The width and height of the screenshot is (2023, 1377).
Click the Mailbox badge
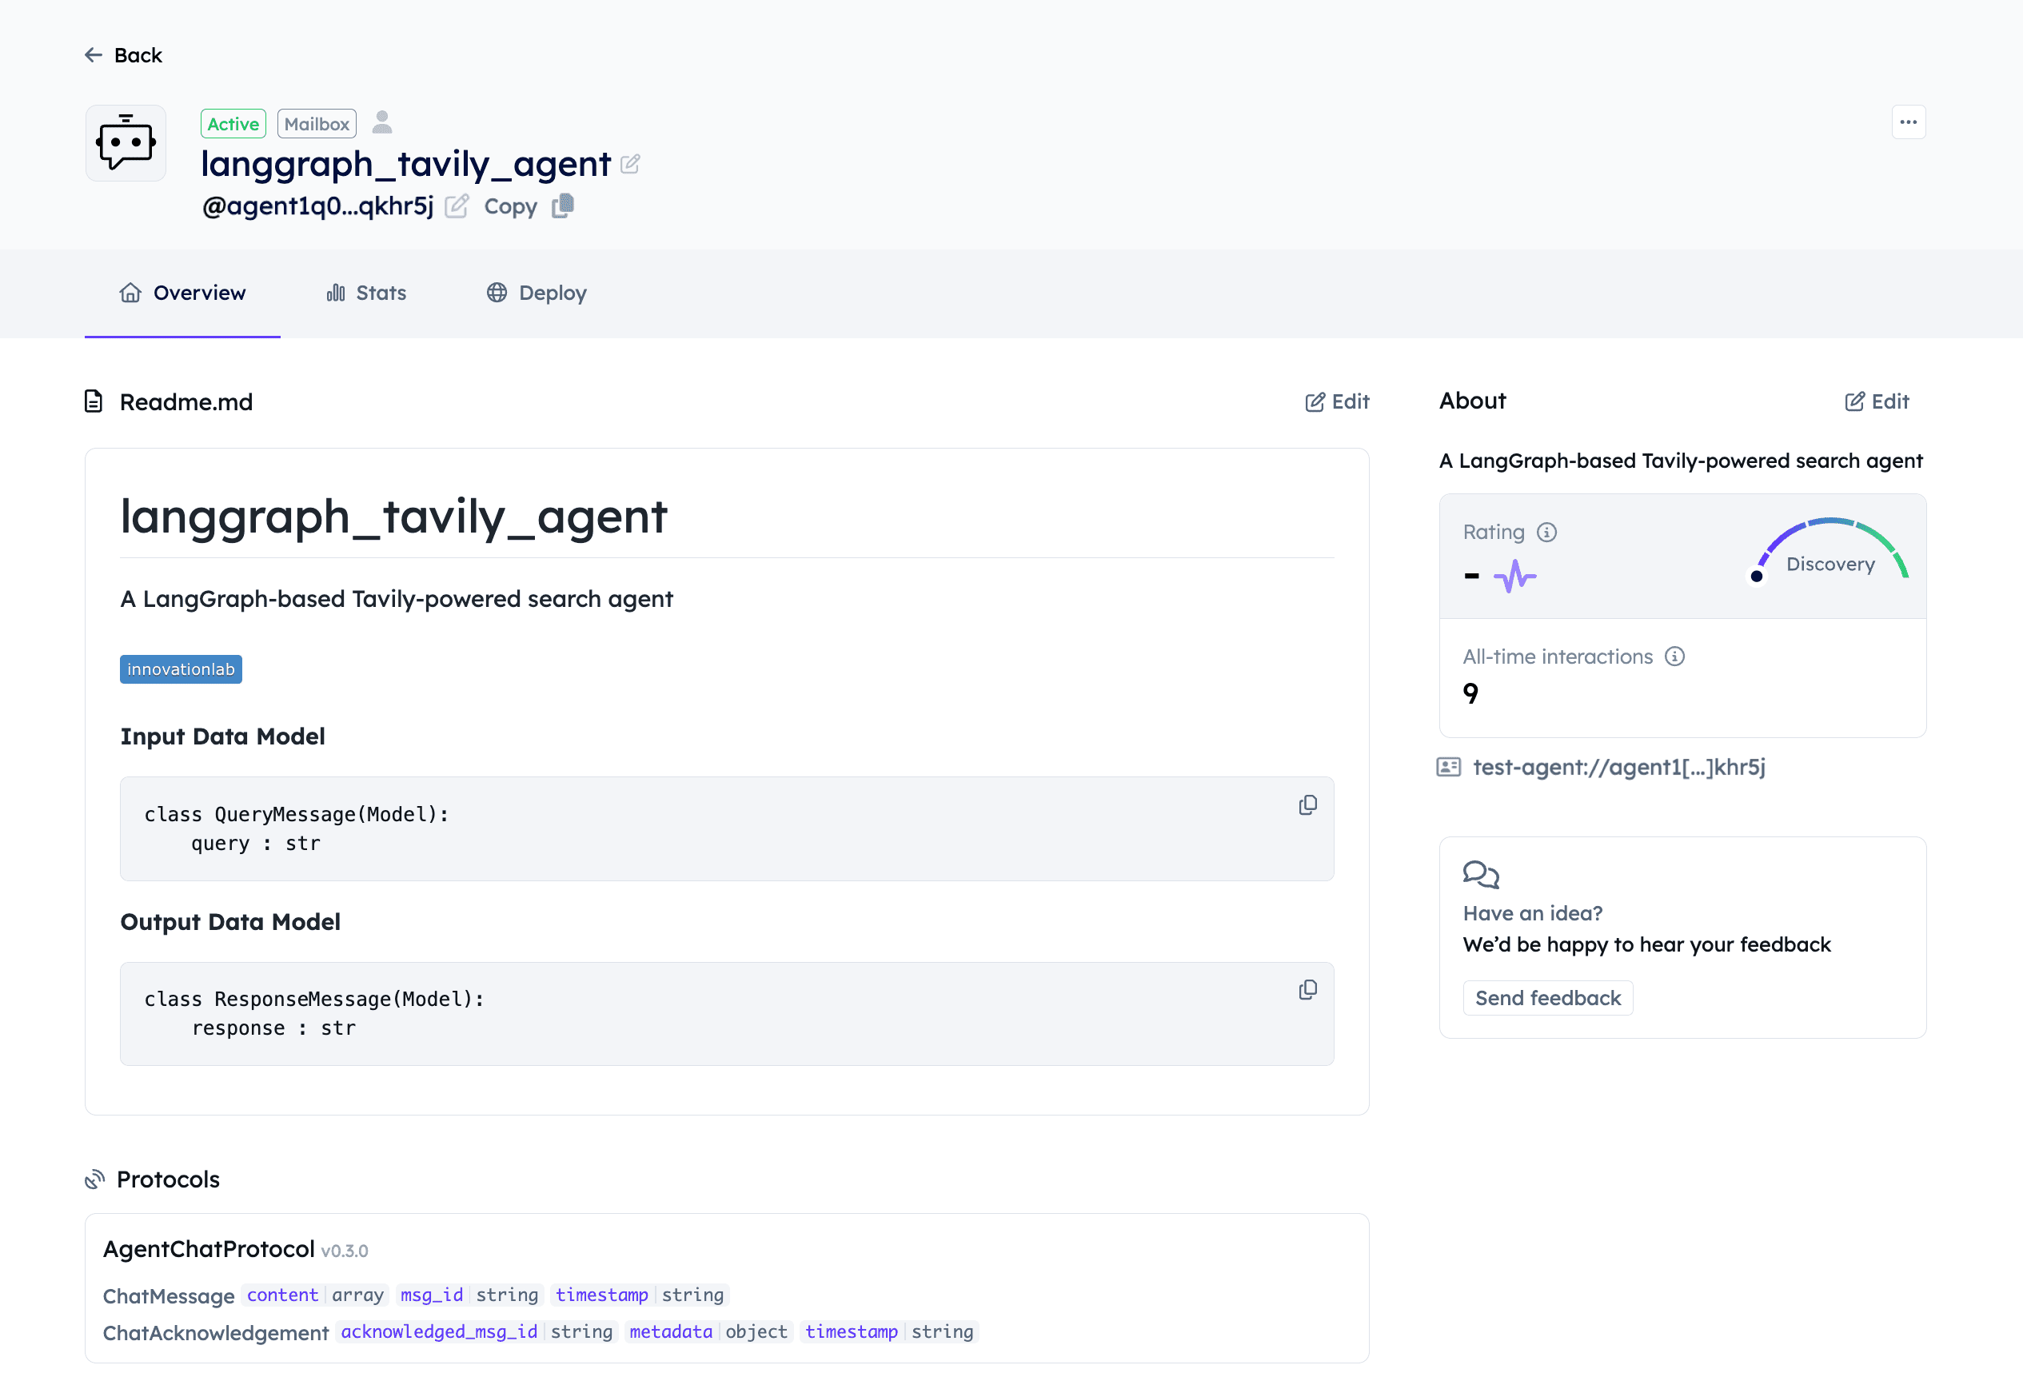pos(316,122)
